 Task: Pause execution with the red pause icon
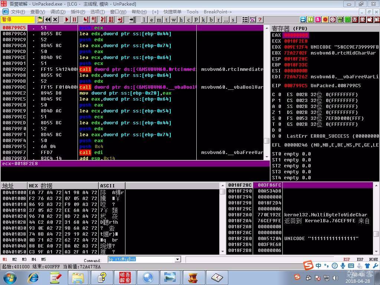pyautogui.click(x=74, y=20)
